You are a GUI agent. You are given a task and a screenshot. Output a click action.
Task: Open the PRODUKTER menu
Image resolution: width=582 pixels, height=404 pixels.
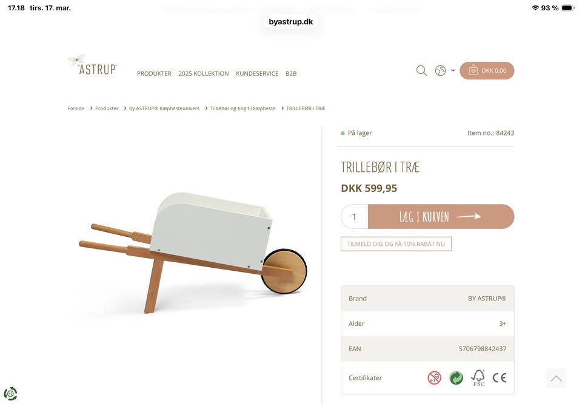tap(154, 73)
